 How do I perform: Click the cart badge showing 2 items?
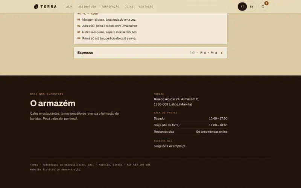point(266,3)
